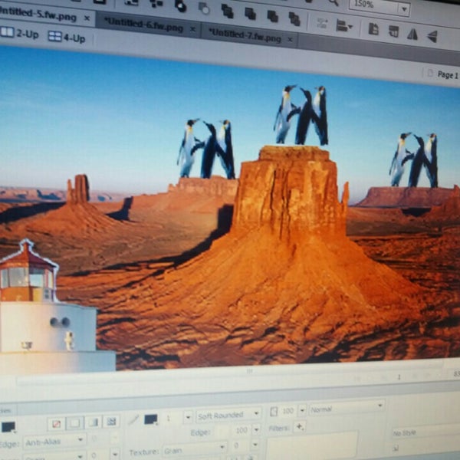Set fill to Solid Fill
This screenshot has width=460, height=460.
[74, 423]
